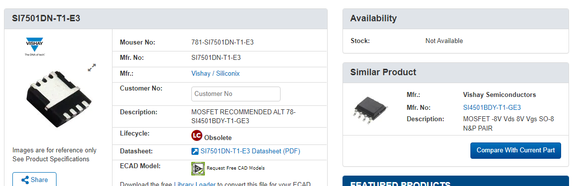
Task: Open the similar product SO-8 chip image
Action: [371, 107]
